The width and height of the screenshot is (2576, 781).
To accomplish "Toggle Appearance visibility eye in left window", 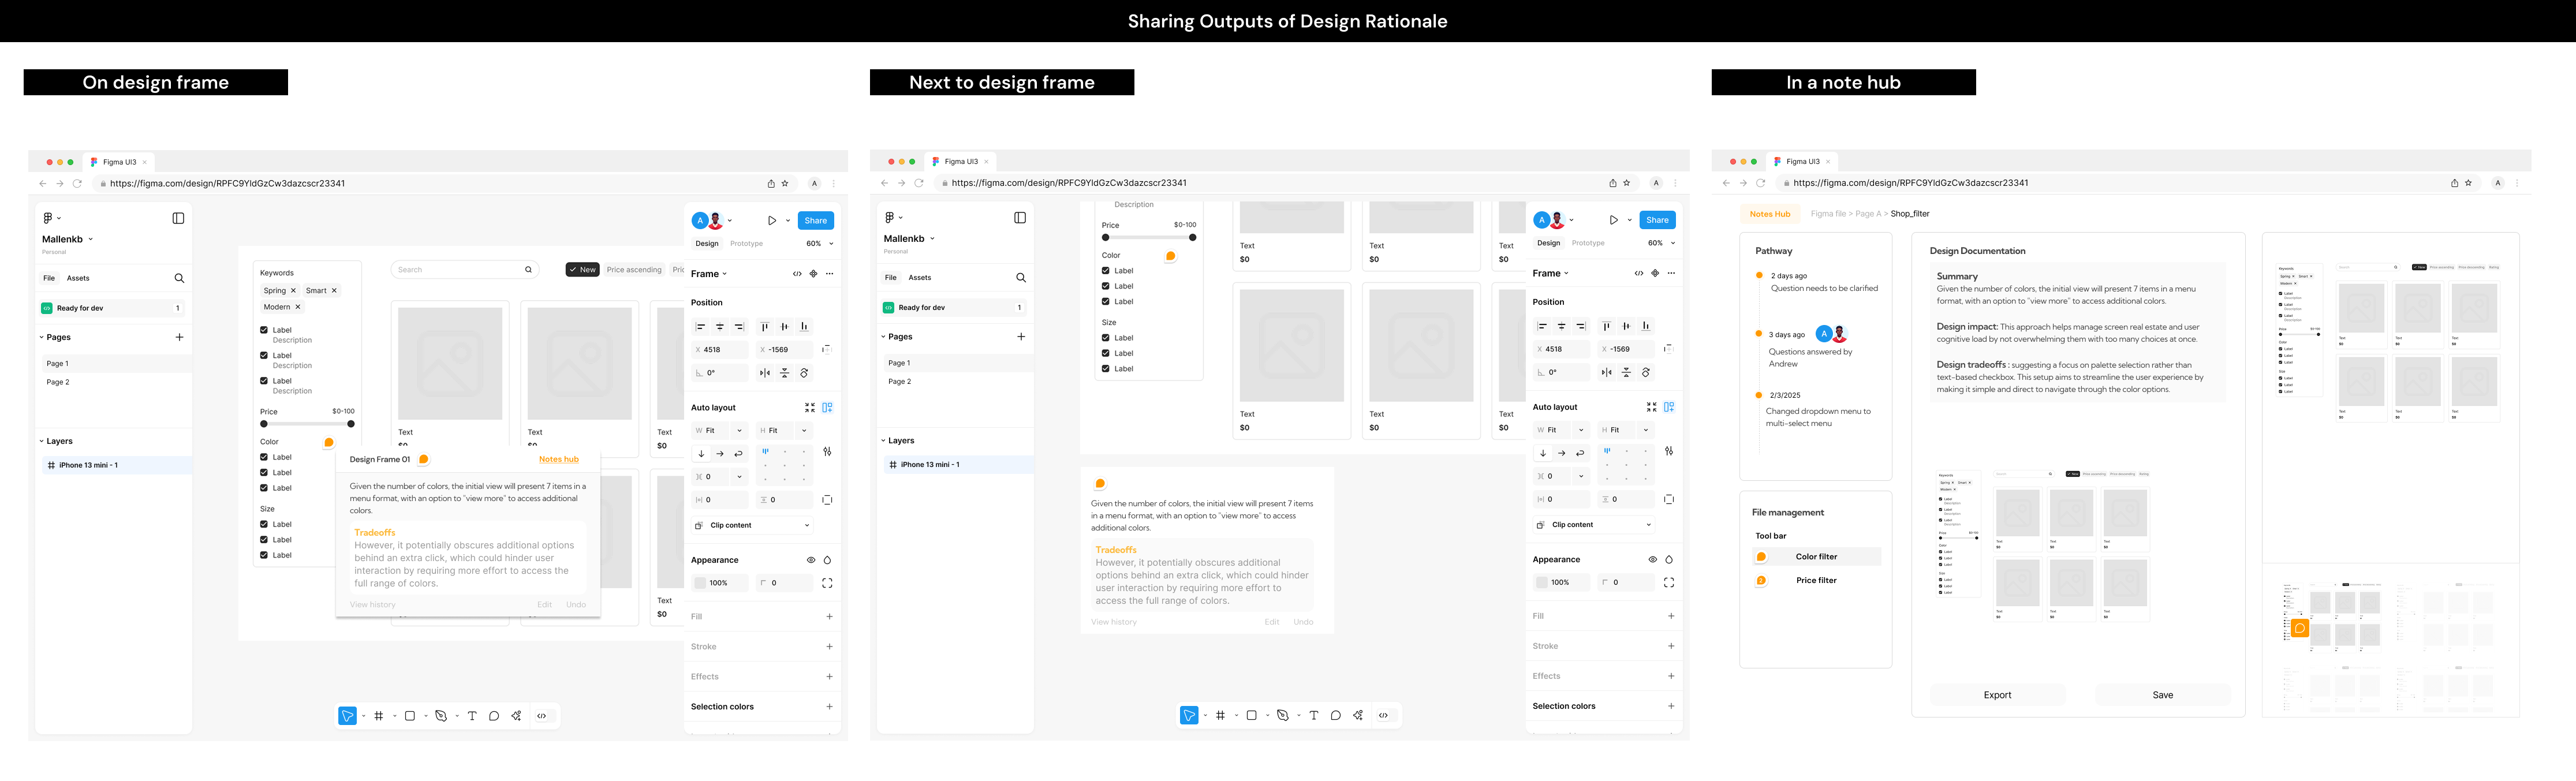I will pos(811,560).
